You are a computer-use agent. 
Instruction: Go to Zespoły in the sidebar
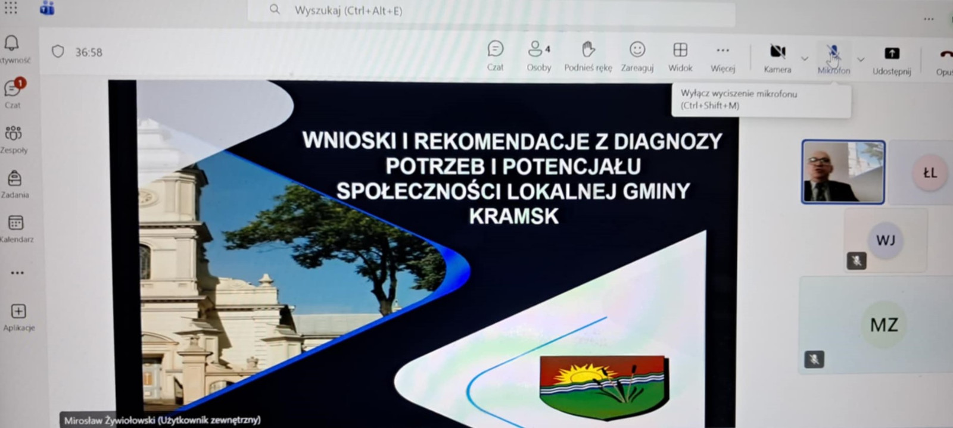(13, 138)
